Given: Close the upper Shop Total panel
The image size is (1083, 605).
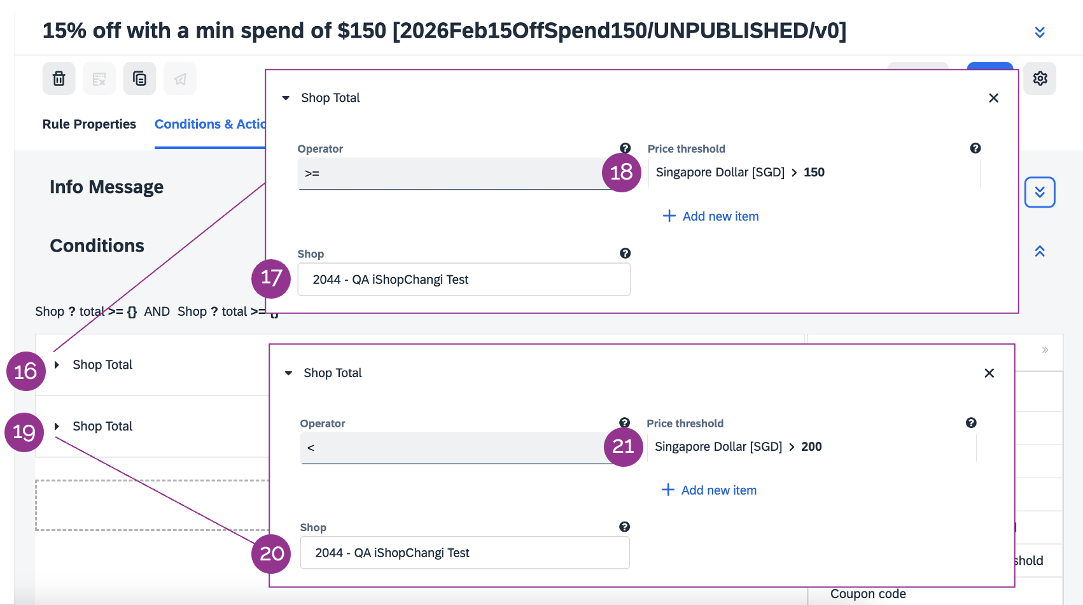Looking at the screenshot, I should click(993, 98).
